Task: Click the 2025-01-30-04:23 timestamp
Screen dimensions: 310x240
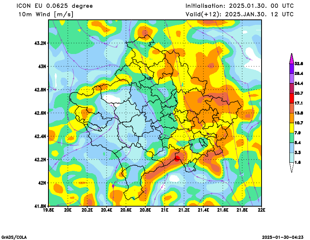Action: tap(283, 237)
